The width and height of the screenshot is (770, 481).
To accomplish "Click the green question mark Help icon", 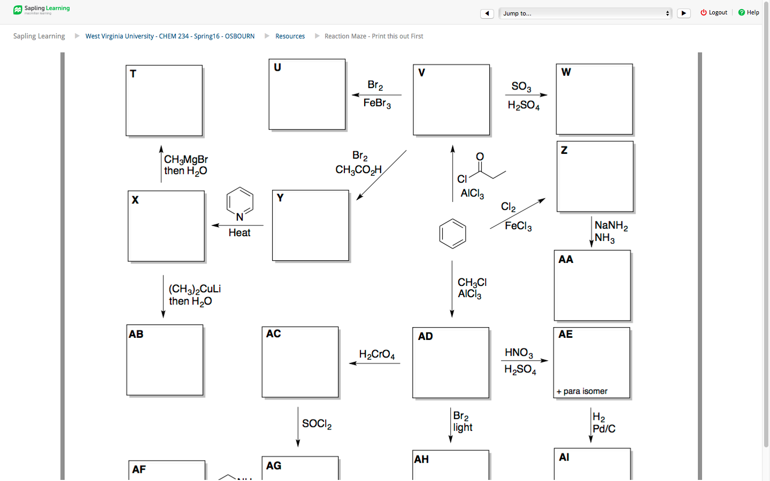I will [741, 12].
